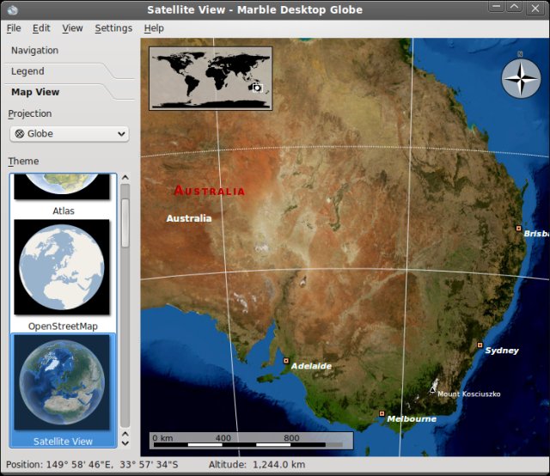Viewport: 550px width, 476px height.
Task: Open the Edit menu
Action: click(x=41, y=28)
